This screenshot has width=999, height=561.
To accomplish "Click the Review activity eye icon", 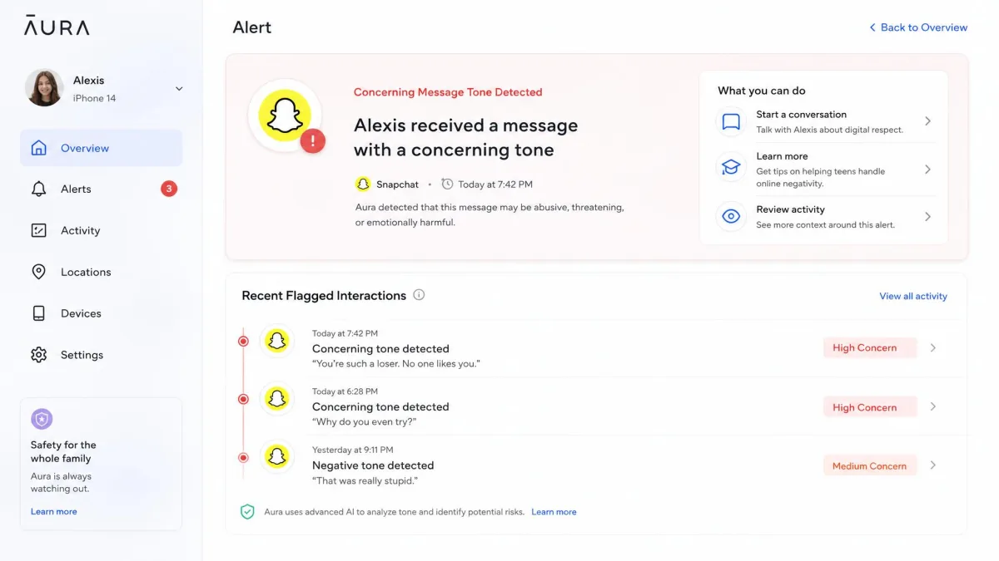I will [x=731, y=217].
